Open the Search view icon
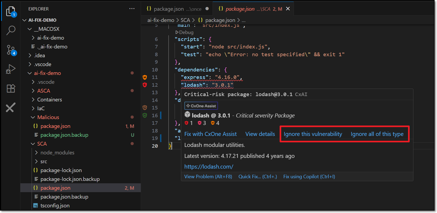The height and width of the screenshot is (213, 437). point(11,30)
